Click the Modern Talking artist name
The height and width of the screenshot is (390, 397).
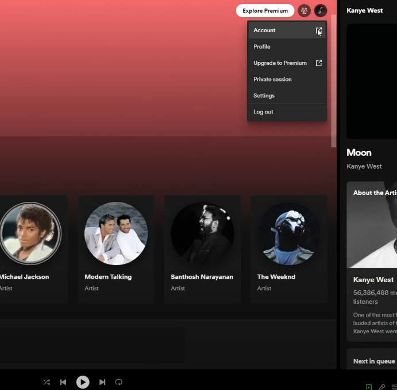(x=108, y=277)
